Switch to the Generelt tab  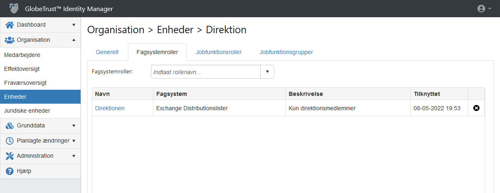point(107,52)
